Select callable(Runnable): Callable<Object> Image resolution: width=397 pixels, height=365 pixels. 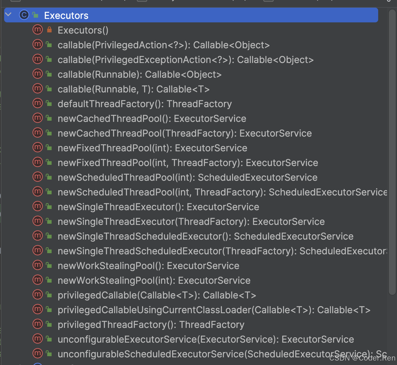pos(139,74)
